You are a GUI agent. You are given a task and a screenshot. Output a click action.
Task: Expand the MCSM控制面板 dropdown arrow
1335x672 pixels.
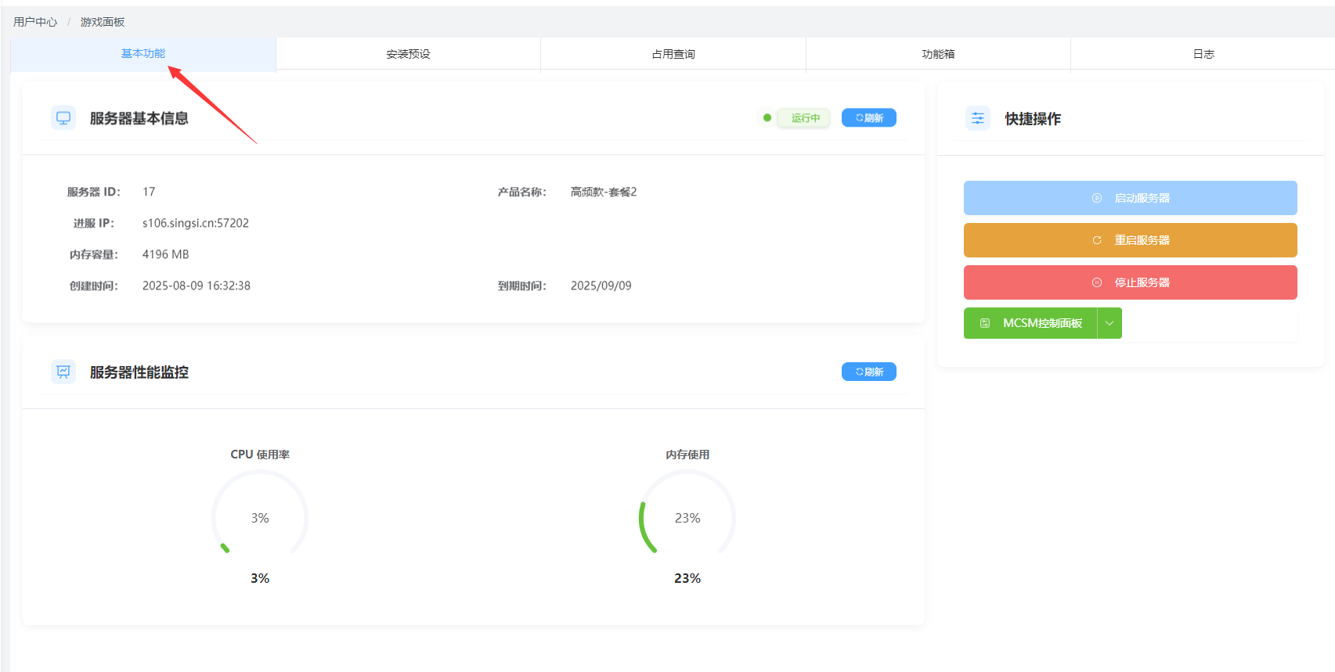click(x=1109, y=323)
